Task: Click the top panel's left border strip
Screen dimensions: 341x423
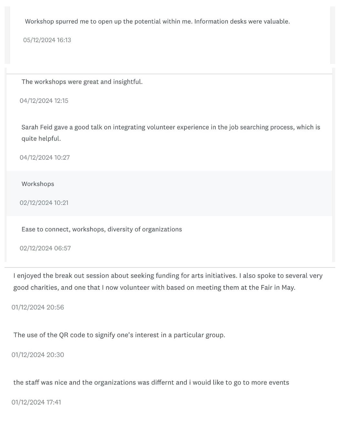Action: [7, 35]
